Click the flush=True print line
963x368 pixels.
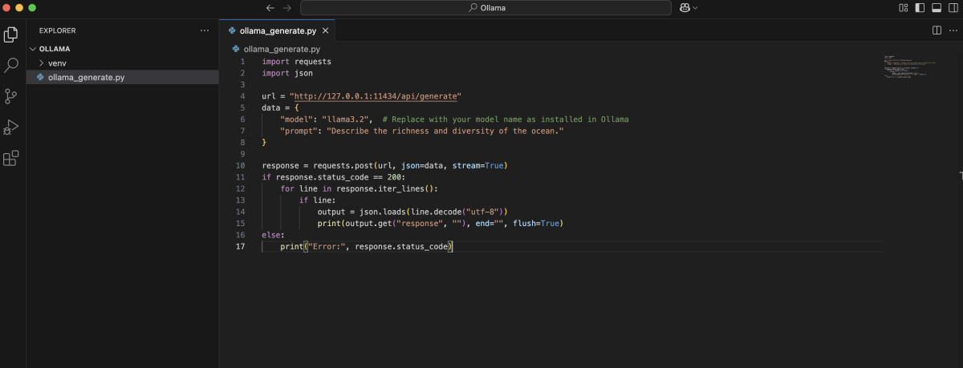point(440,223)
